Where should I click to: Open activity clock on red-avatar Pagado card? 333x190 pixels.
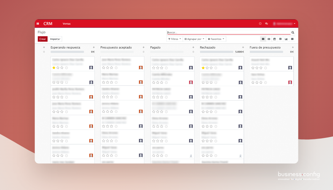[166, 83]
